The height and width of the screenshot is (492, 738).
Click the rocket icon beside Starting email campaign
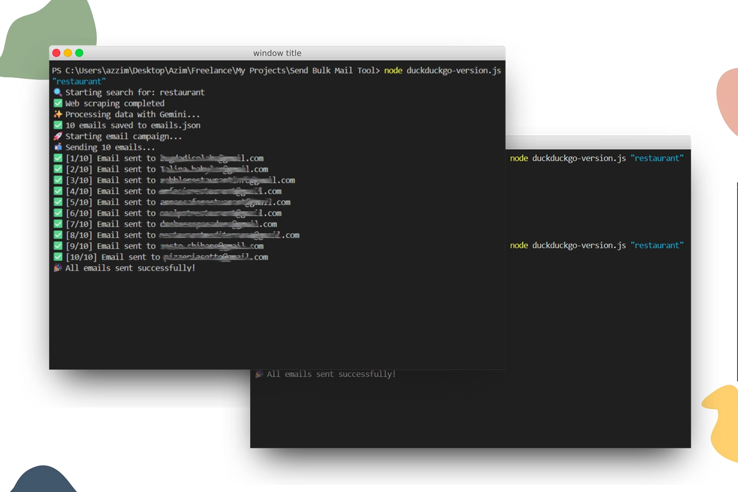tap(58, 136)
